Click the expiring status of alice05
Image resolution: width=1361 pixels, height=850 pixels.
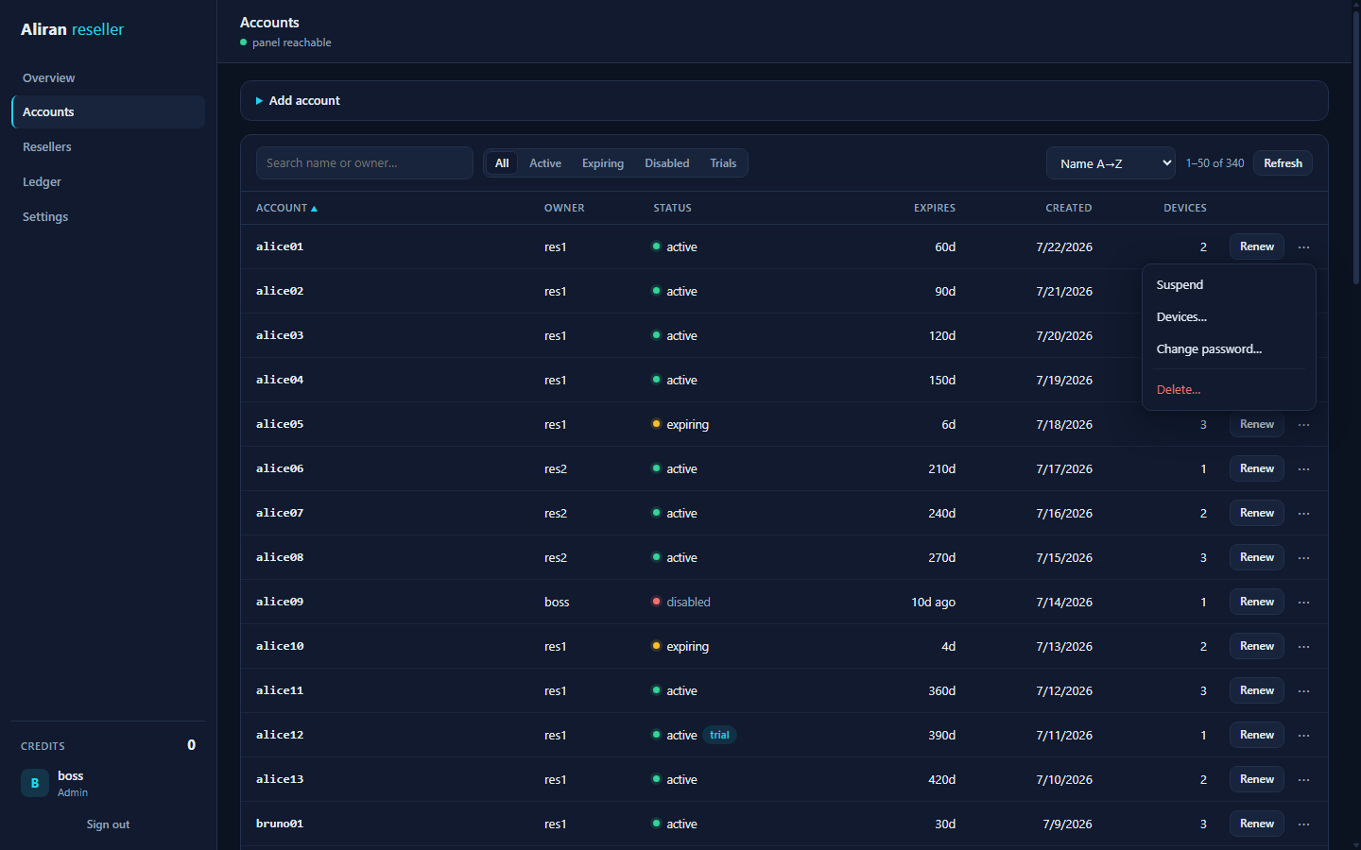tap(680, 424)
